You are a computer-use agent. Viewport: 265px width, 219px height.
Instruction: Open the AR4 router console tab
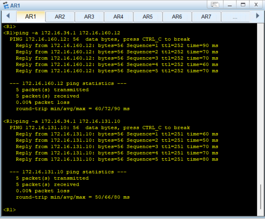(118, 16)
